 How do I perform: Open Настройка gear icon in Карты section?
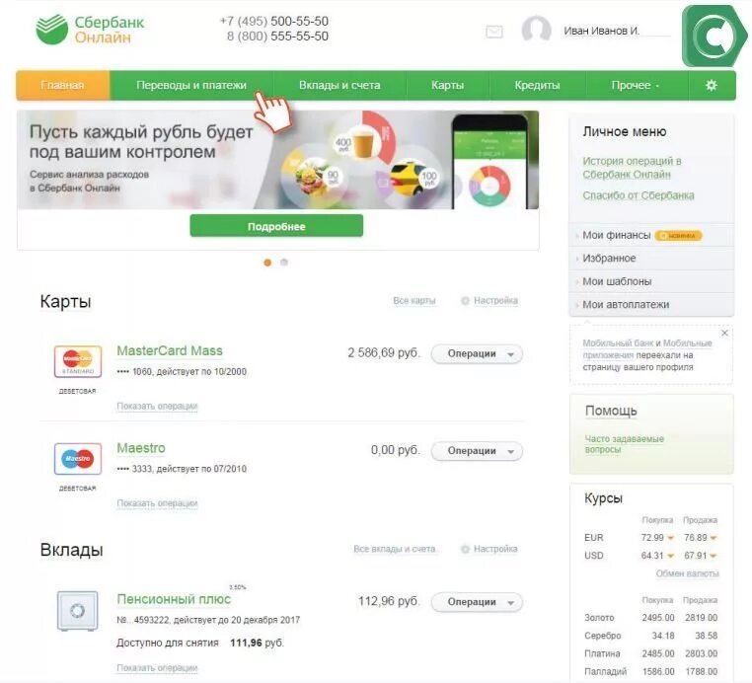pyautogui.click(x=464, y=301)
